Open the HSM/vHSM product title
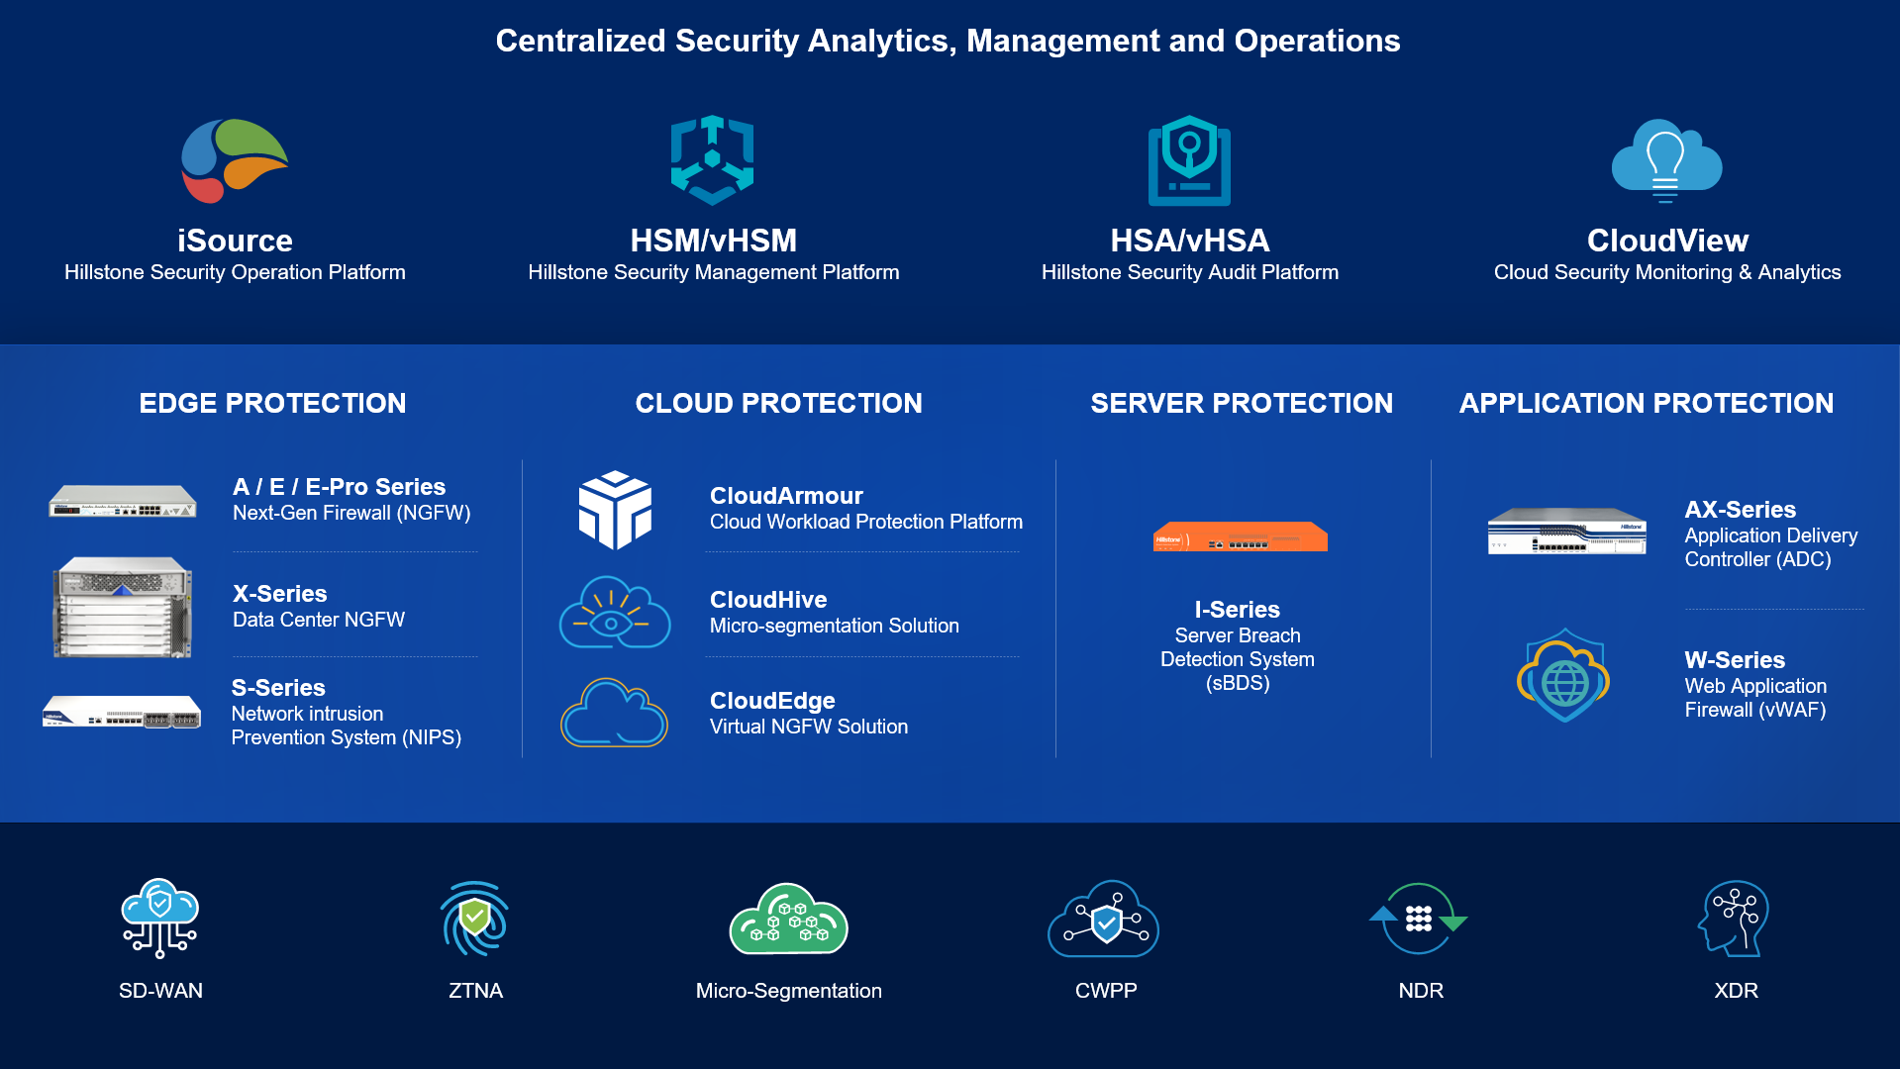This screenshot has height=1069, width=1900. coord(714,241)
